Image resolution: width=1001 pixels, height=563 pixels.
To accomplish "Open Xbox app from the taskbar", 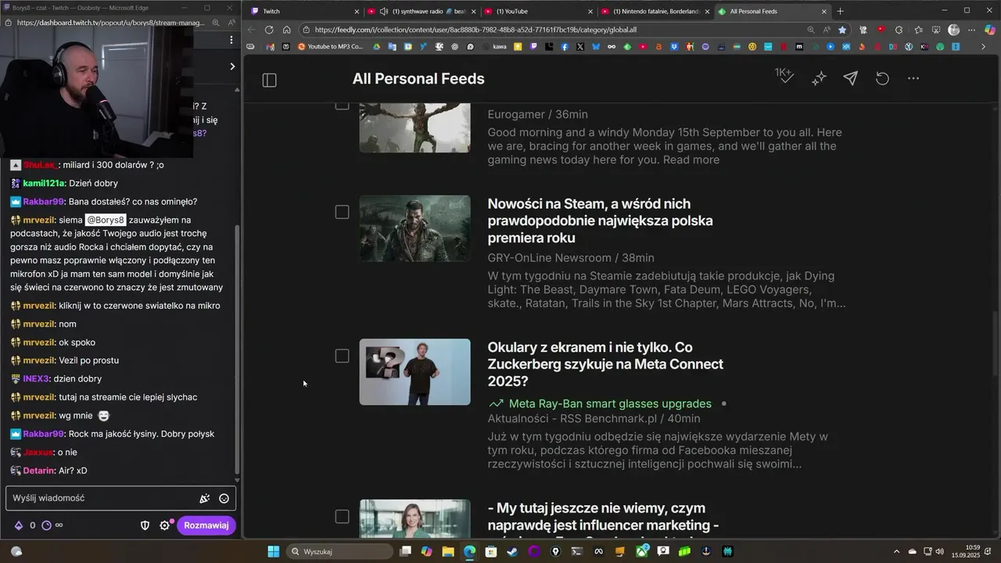I will pos(642,551).
